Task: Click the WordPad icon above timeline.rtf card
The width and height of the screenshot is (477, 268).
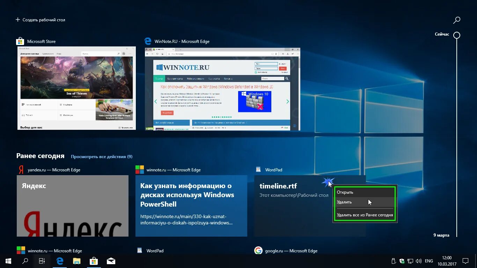Action: (258, 169)
